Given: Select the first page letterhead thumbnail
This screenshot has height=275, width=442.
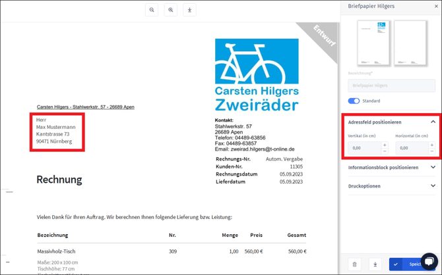Looking at the screenshot, I should click(x=373, y=43).
